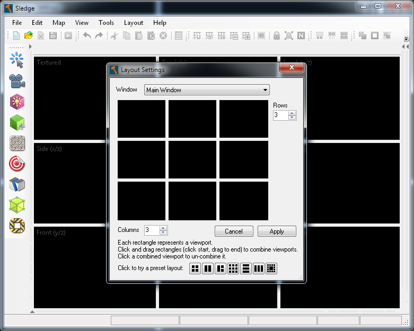Open the Tools menu
This screenshot has height=331, width=414.
(106, 23)
